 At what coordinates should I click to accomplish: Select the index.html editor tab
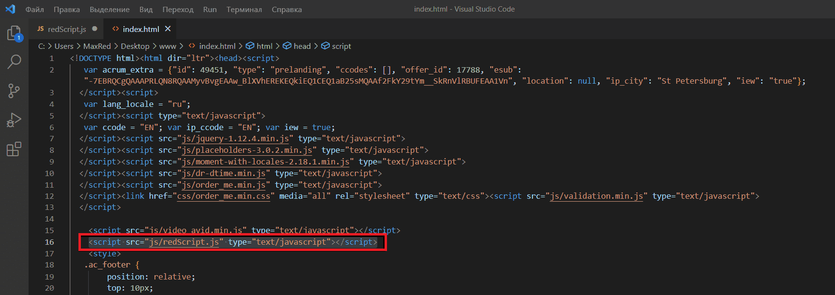coord(140,29)
